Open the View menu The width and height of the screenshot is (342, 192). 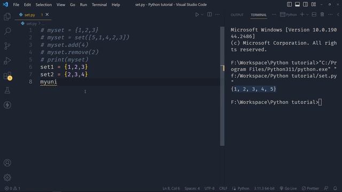pos(61,5)
